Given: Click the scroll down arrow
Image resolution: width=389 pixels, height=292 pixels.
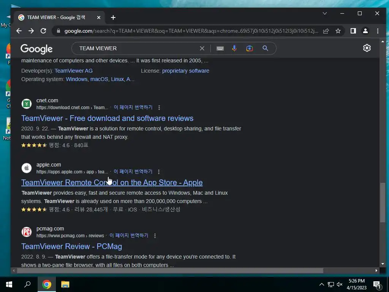Looking at the screenshot, I should [x=383, y=264].
